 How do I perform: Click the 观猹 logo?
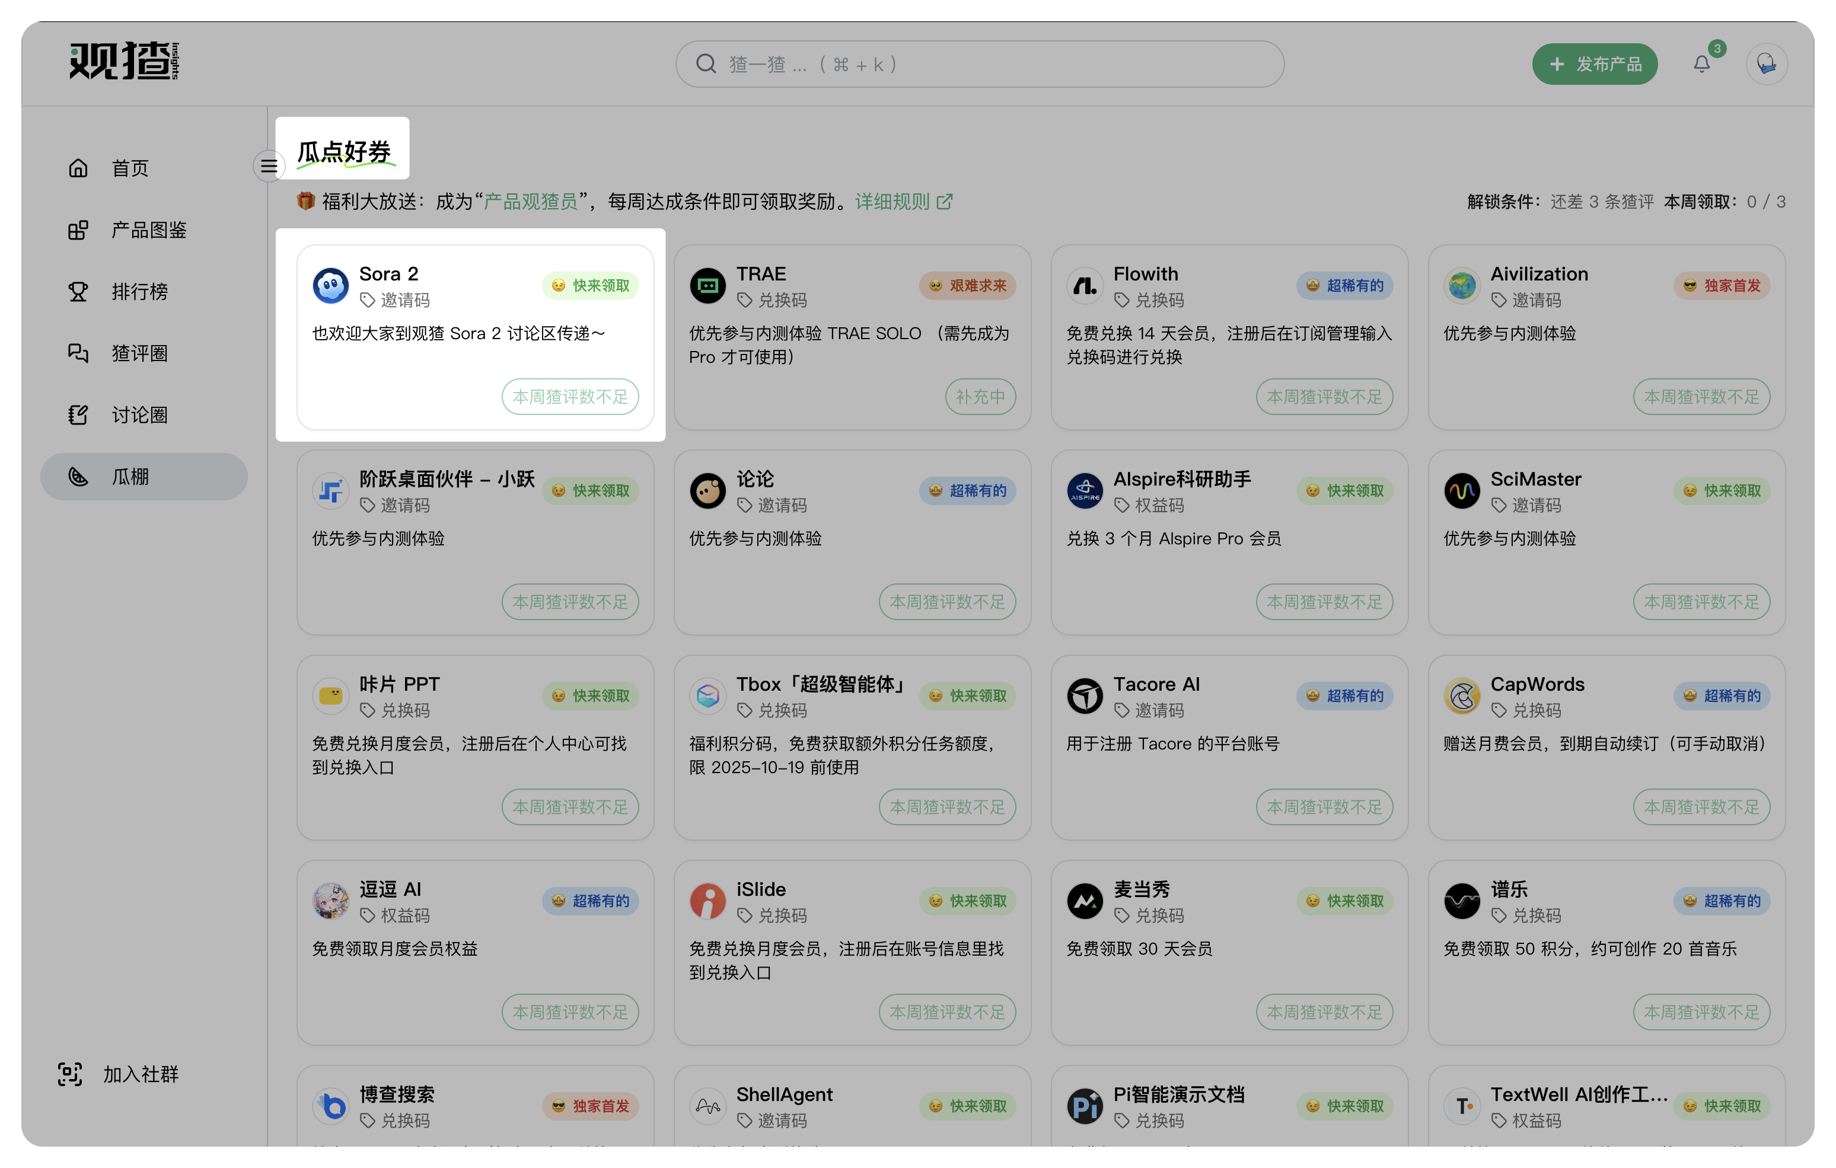point(123,61)
